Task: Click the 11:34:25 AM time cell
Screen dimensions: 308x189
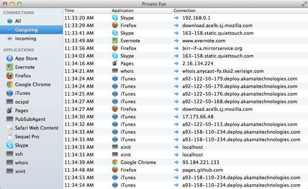Action: 79,94
